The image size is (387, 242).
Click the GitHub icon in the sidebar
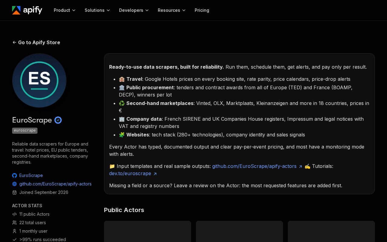click(15, 175)
